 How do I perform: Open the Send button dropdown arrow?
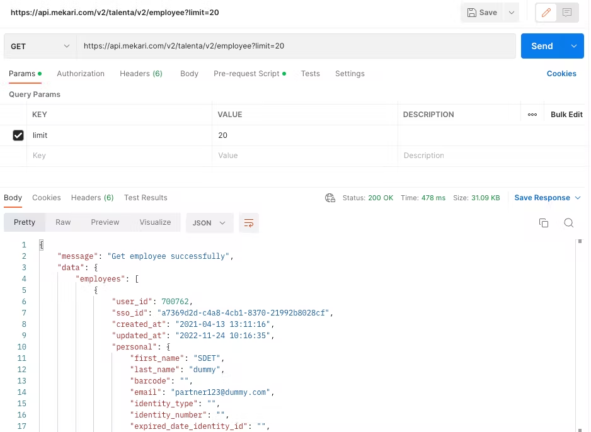(x=573, y=46)
